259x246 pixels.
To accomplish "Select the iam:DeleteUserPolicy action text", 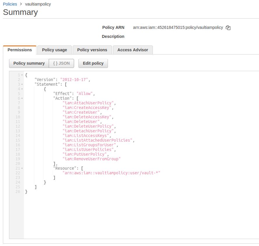I will [88, 126].
